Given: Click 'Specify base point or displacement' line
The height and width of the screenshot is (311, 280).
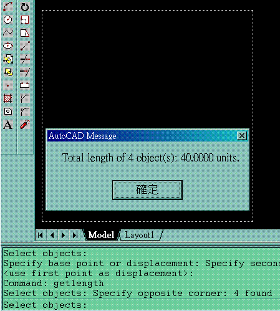Looking at the screenshot, I should [142, 264].
